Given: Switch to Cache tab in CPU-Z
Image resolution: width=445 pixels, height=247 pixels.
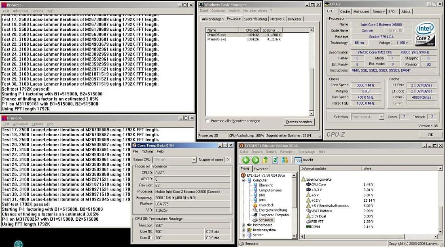Looking at the screenshot, I should pos(345,12).
